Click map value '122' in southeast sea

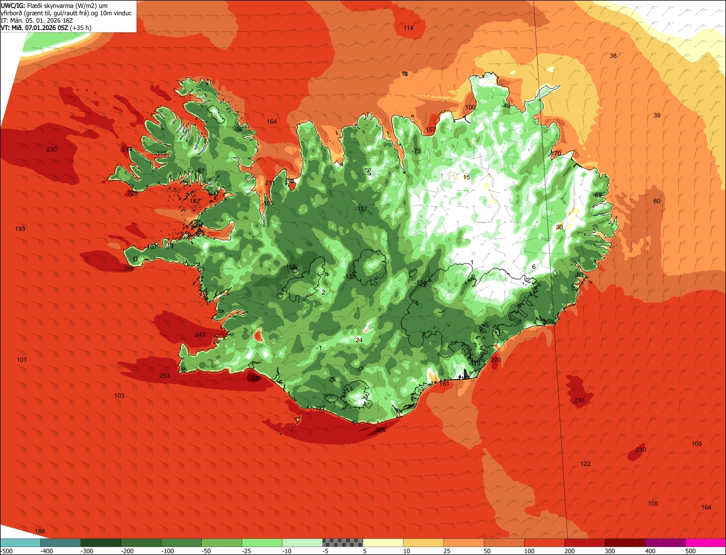585,464
